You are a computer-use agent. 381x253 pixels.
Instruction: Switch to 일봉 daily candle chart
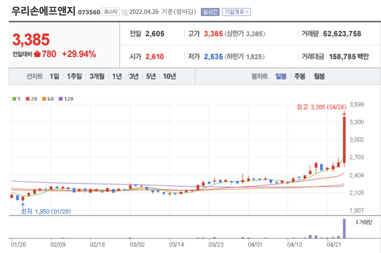point(281,76)
